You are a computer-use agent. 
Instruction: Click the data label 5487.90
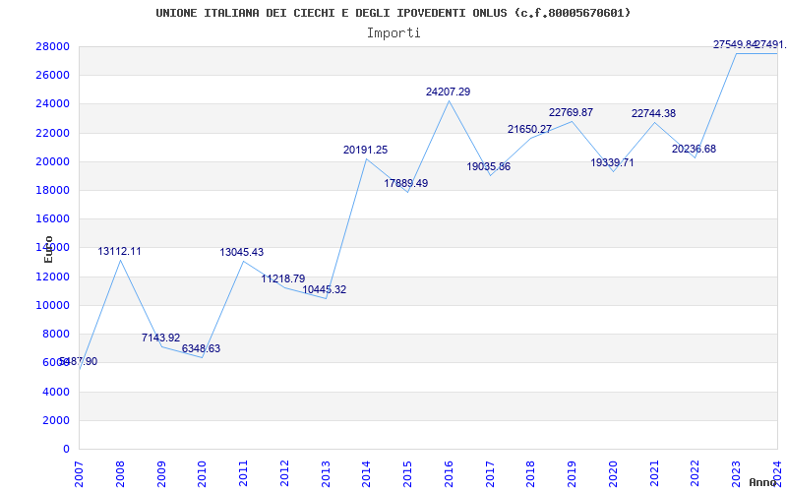point(78,361)
